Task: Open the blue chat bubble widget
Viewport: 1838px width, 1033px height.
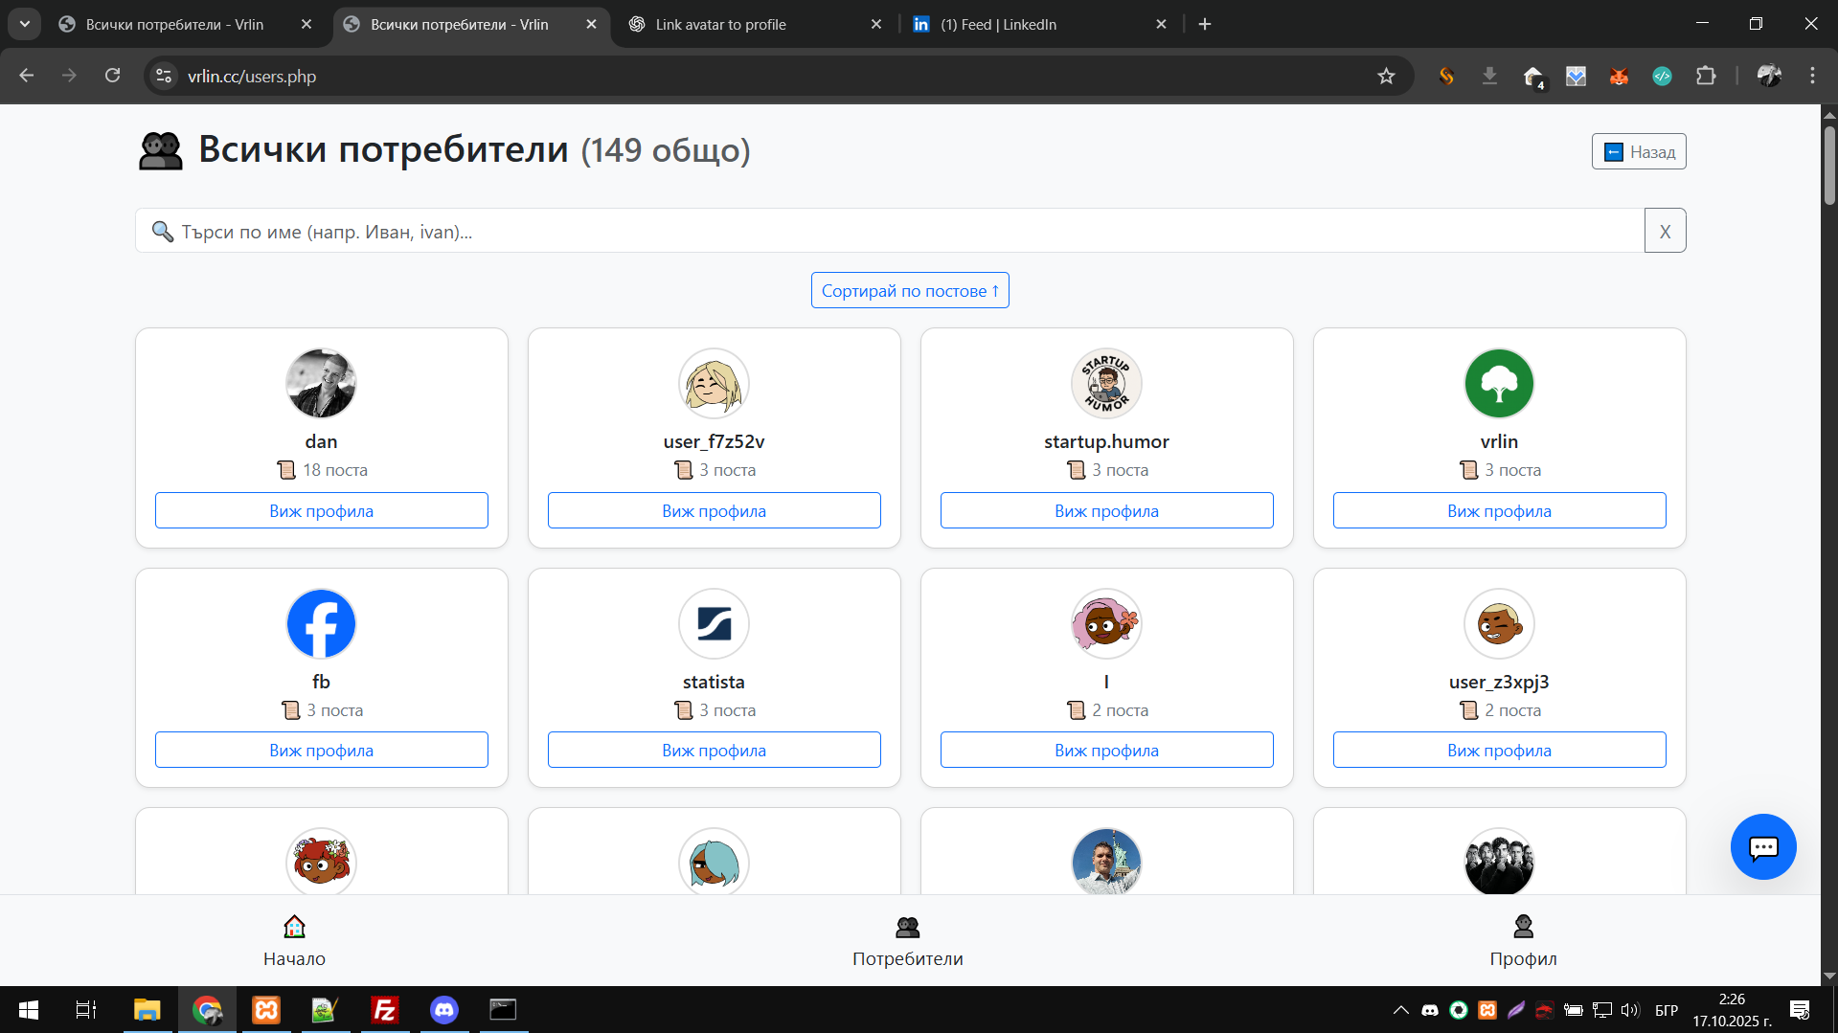Action: 1762,847
